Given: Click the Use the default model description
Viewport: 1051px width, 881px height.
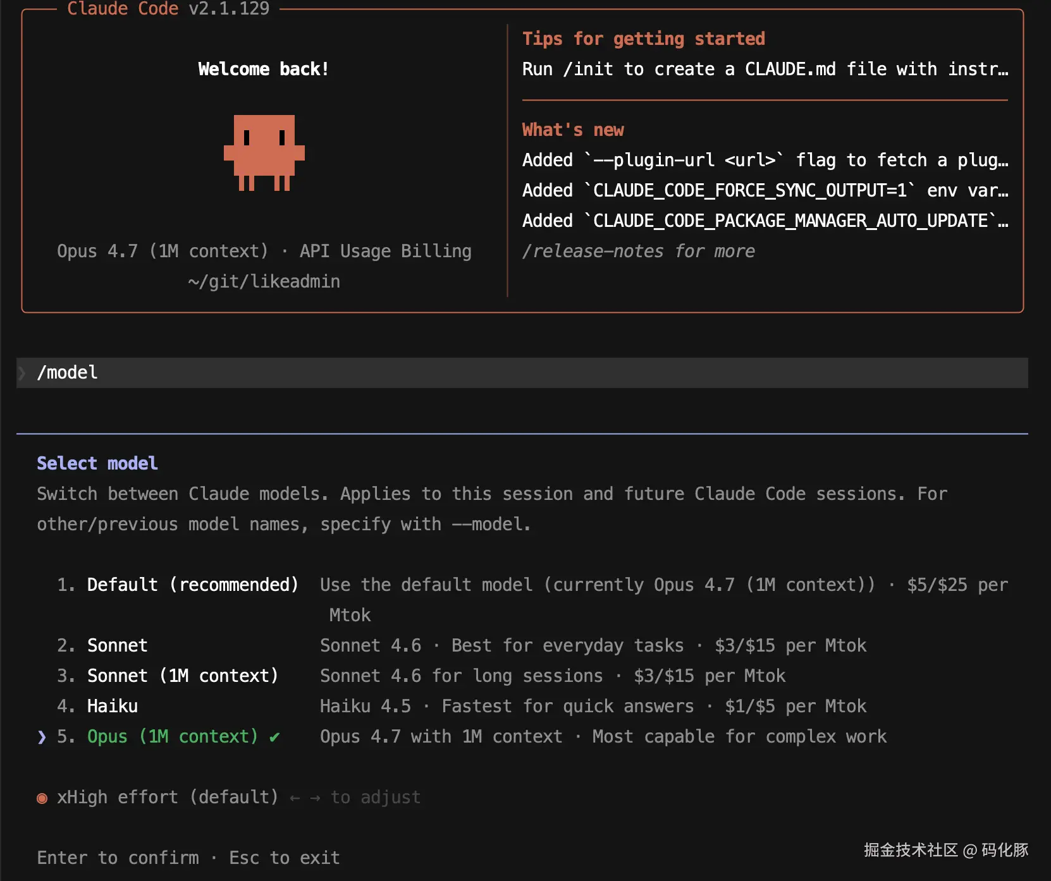Looking at the screenshot, I should point(664,600).
